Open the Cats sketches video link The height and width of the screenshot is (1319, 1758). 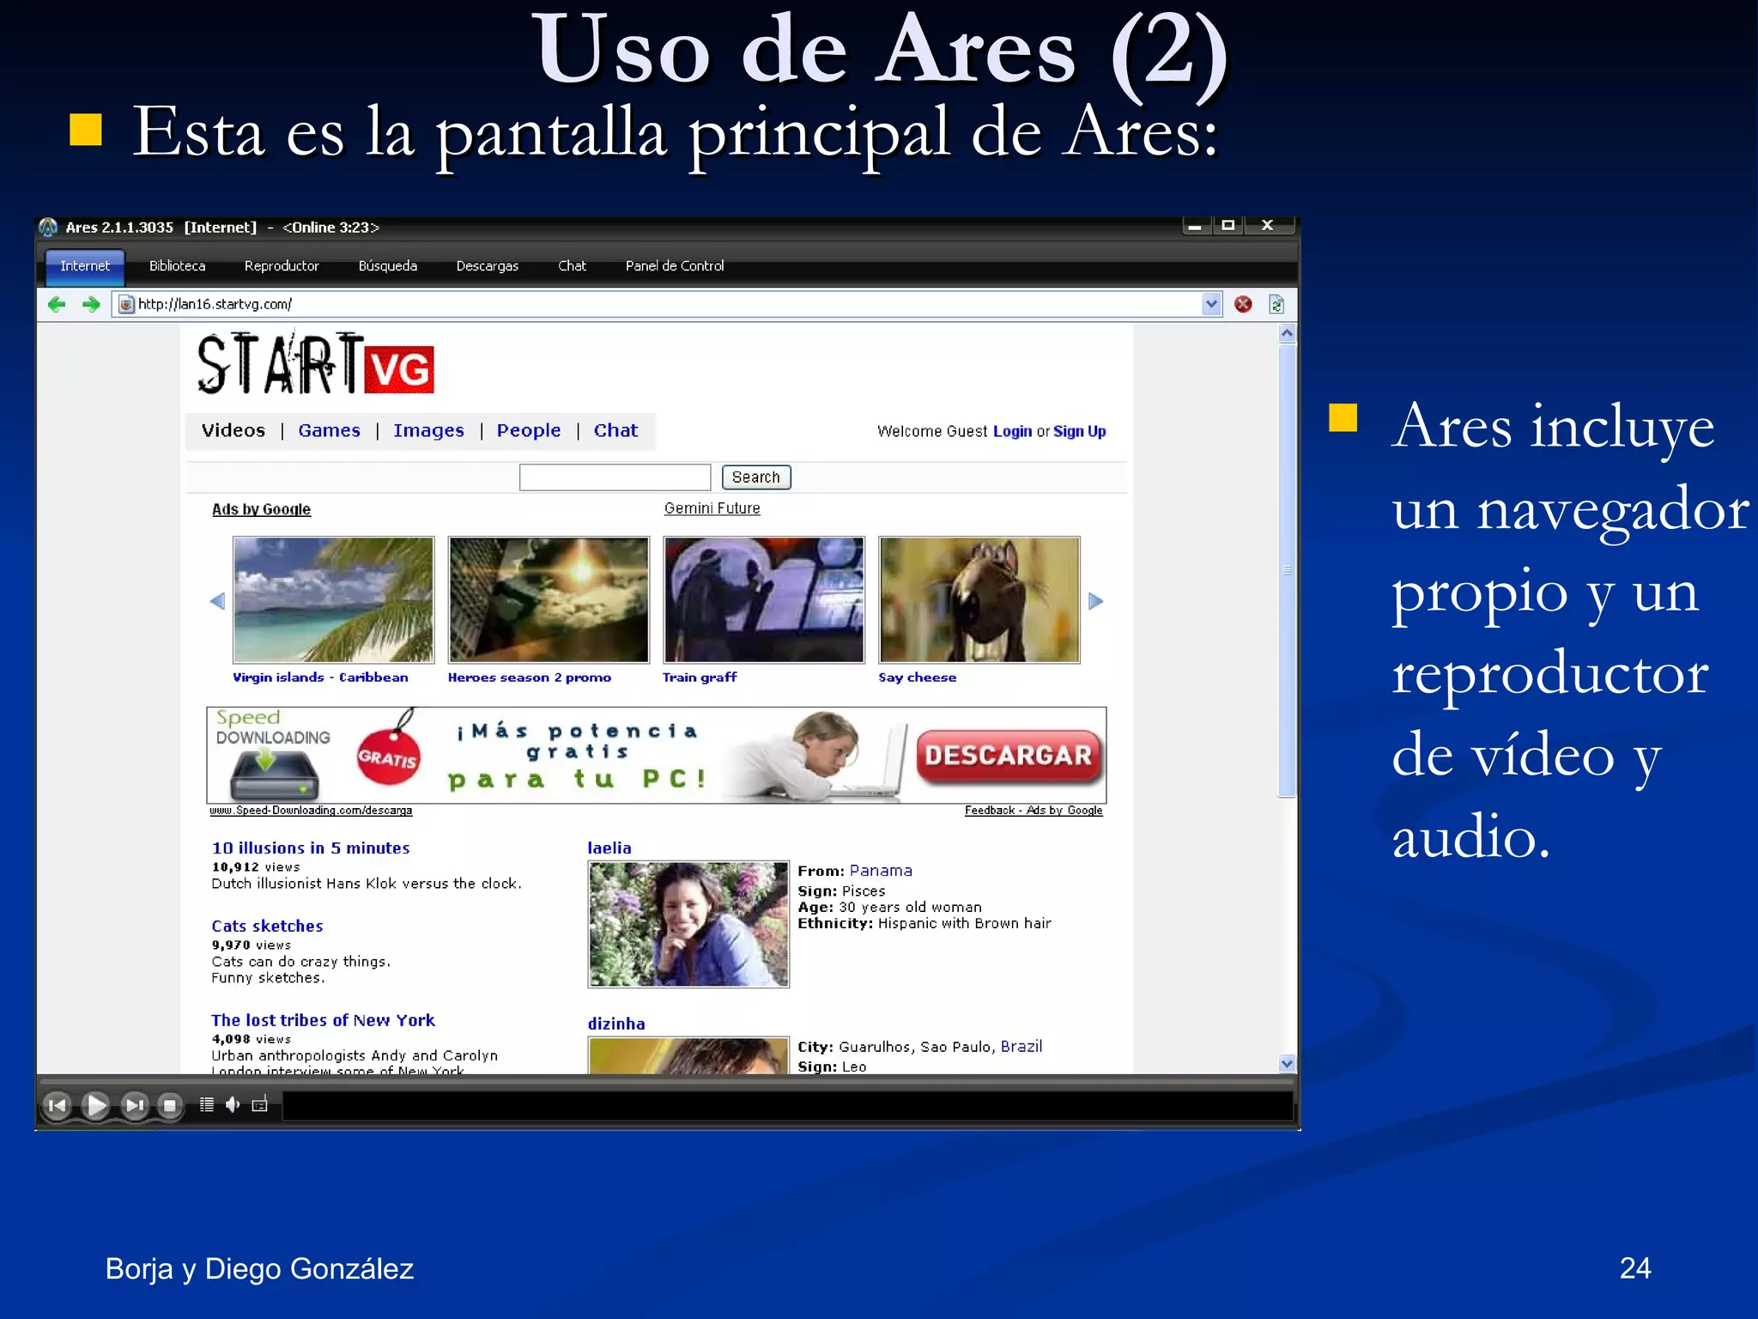click(267, 927)
